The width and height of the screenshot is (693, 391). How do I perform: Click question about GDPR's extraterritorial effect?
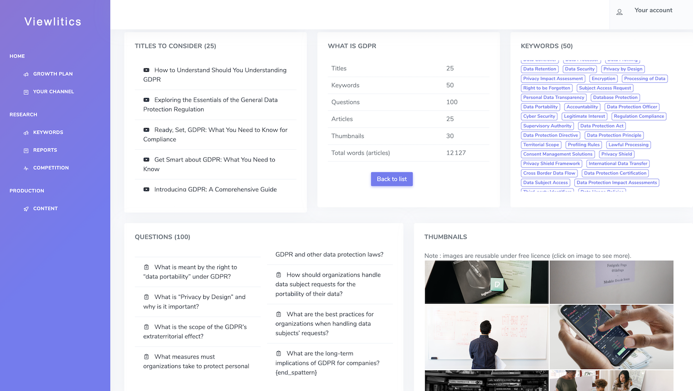tap(195, 331)
